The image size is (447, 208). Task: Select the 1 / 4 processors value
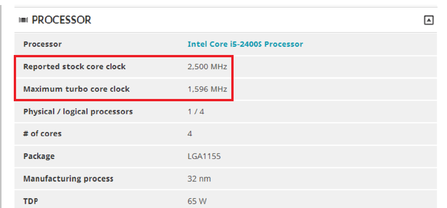click(196, 111)
